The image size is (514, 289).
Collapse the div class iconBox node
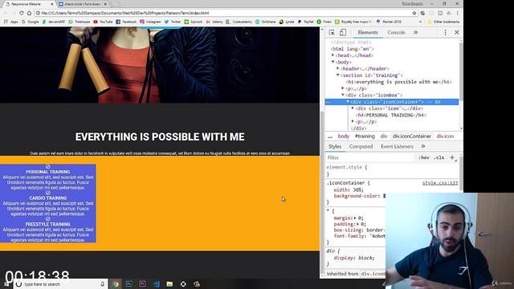tap(343, 95)
